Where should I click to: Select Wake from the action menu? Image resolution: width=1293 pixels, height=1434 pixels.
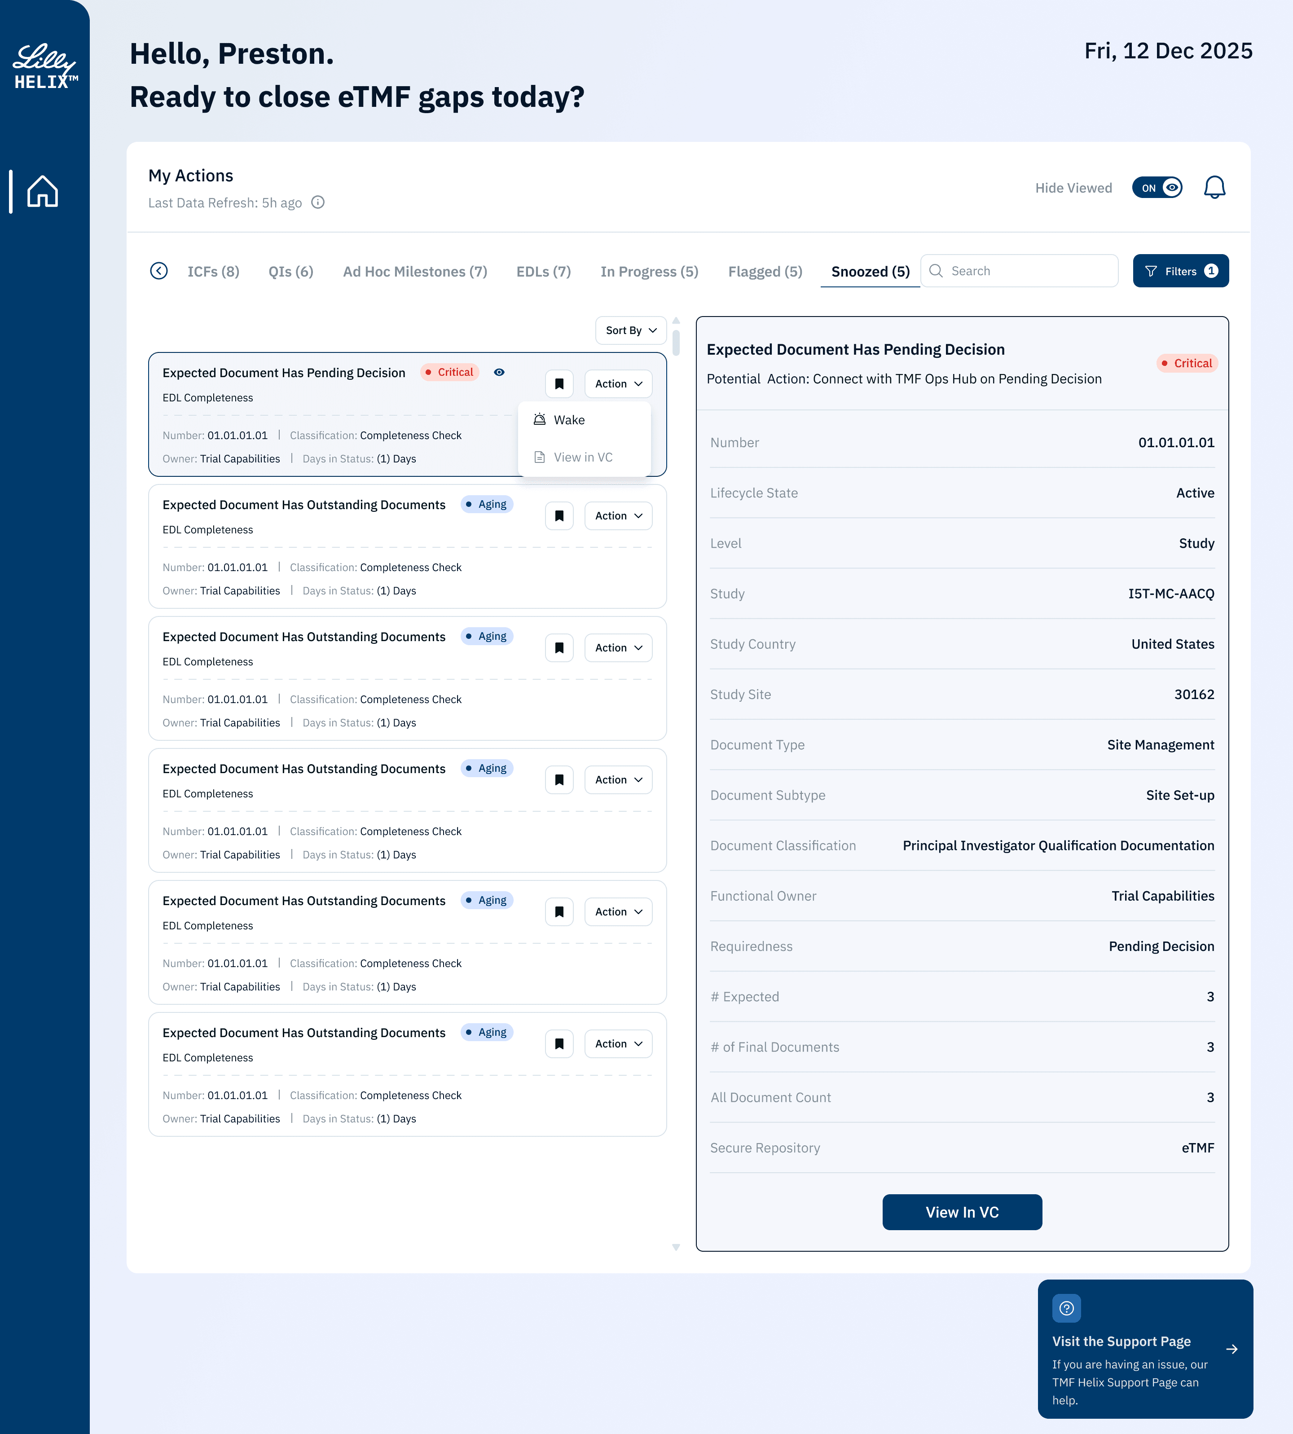pyautogui.click(x=569, y=420)
